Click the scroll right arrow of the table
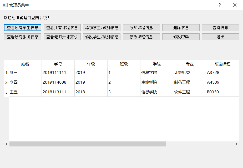Viewport: 243px width, 168px height. tap(236, 144)
